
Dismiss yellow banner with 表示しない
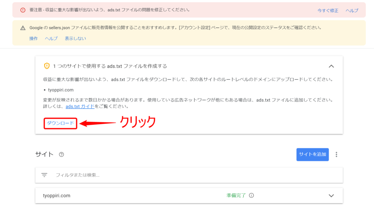click(75, 38)
